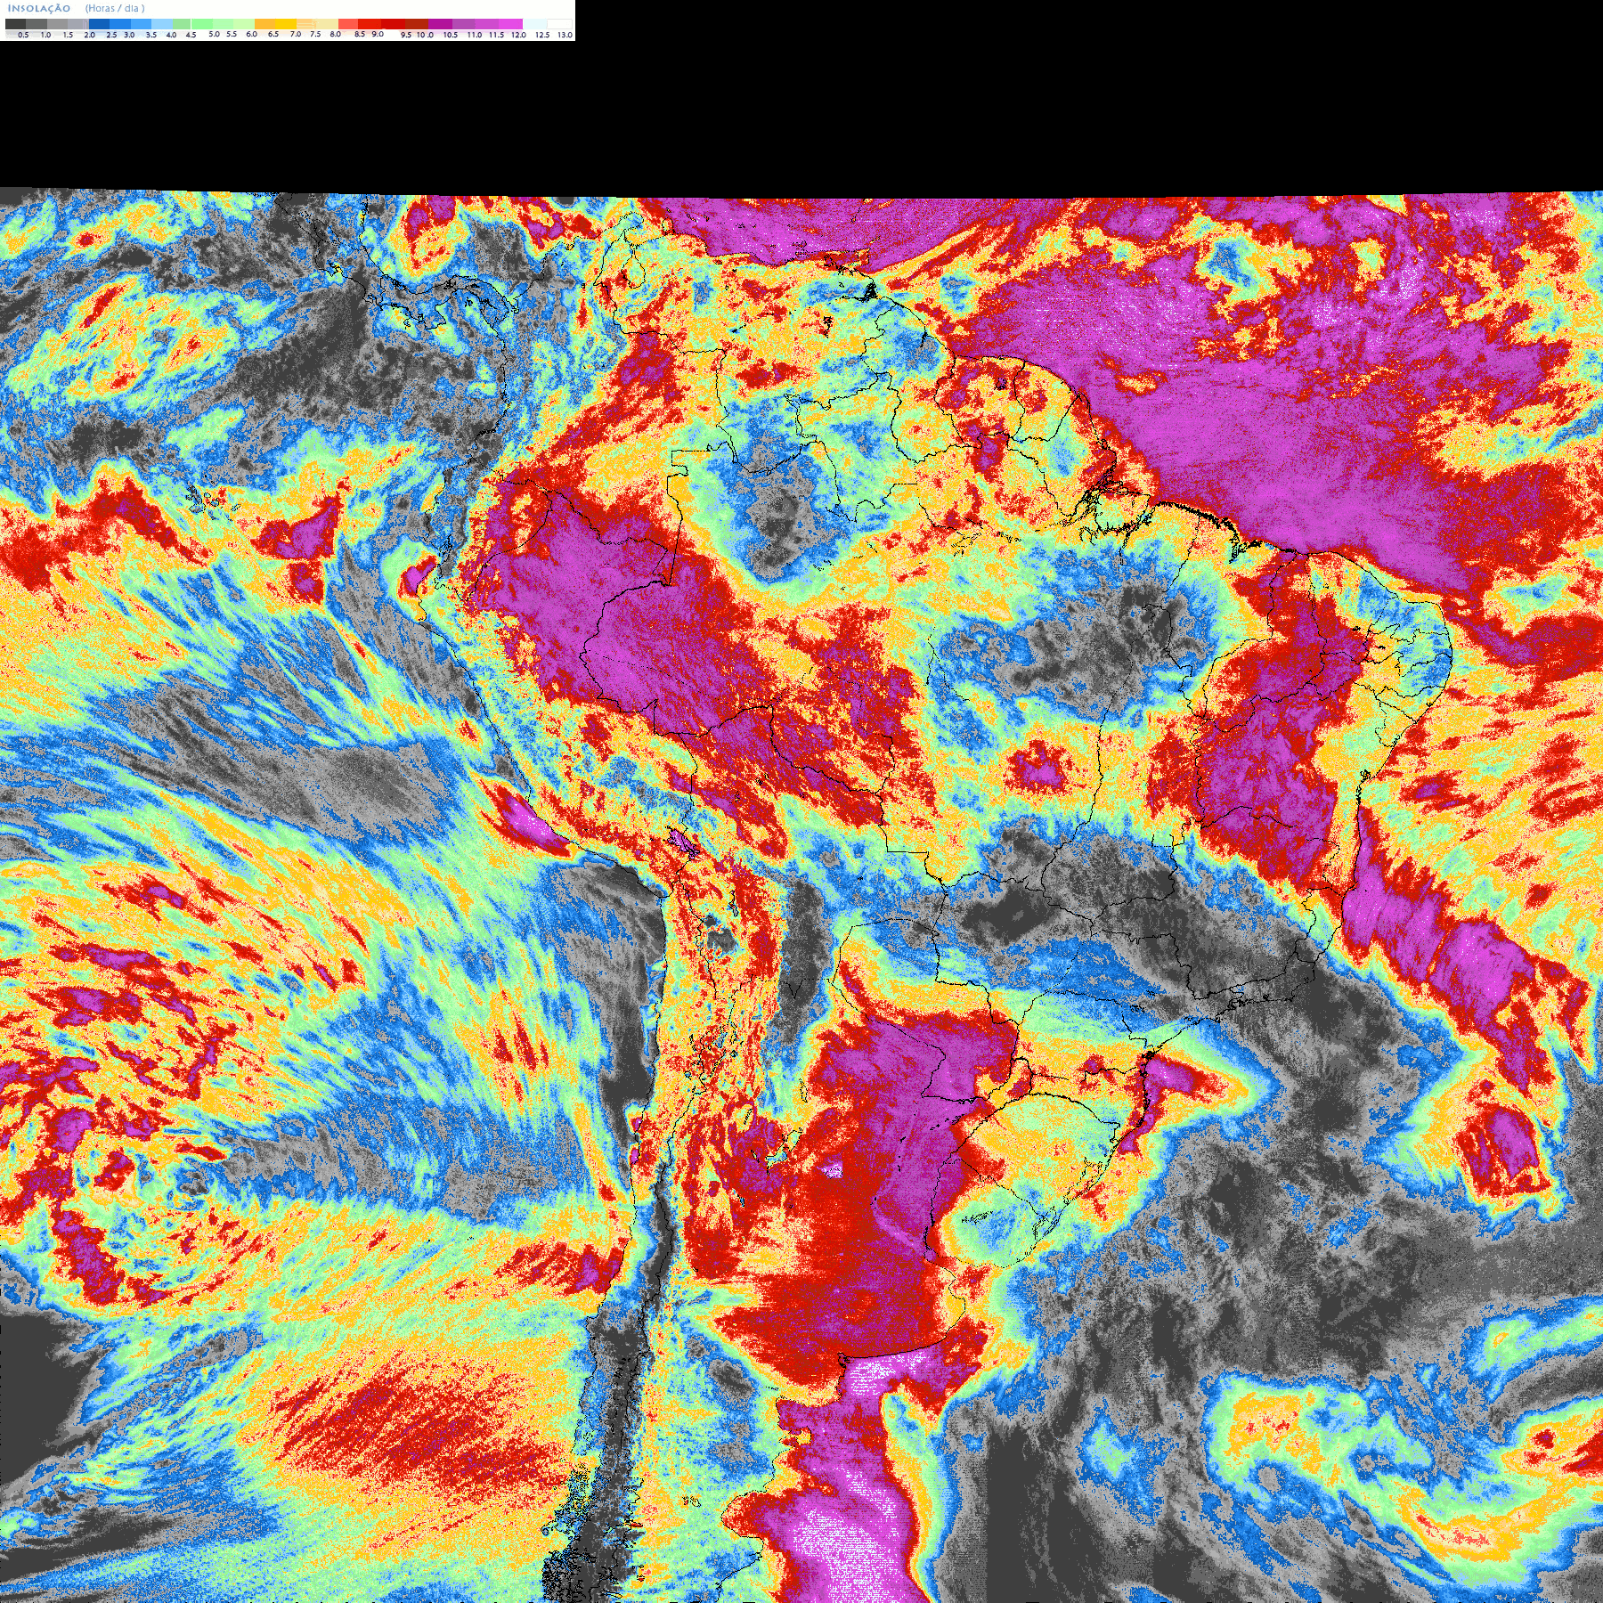Image resolution: width=1603 pixels, height=1603 pixels.
Task: Choose the yellow swatch at 7.0
Action: [x=286, y=24]
